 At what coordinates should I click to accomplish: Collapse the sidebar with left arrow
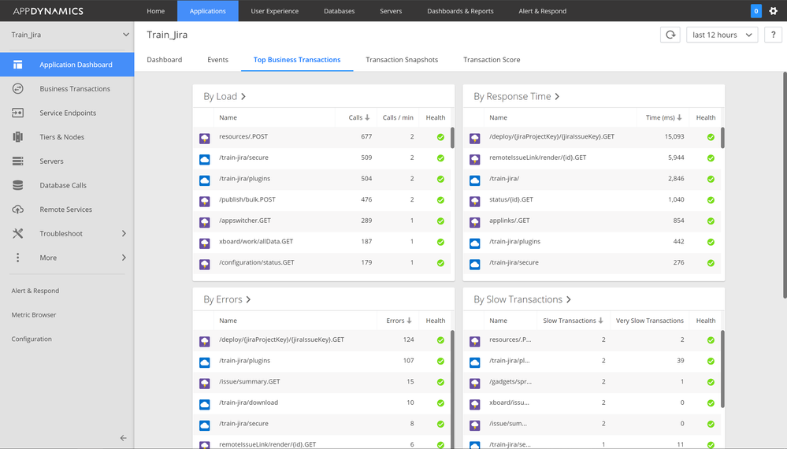click(x=123, y=438)
